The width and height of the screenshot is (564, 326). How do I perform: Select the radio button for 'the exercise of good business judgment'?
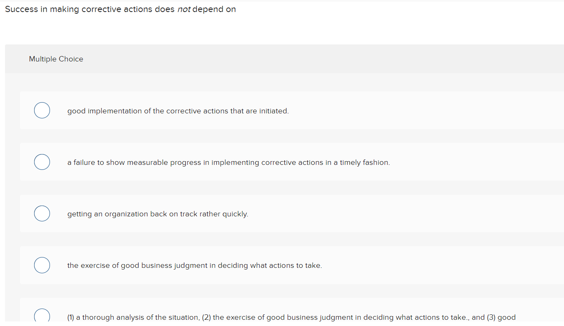[42, 265]
